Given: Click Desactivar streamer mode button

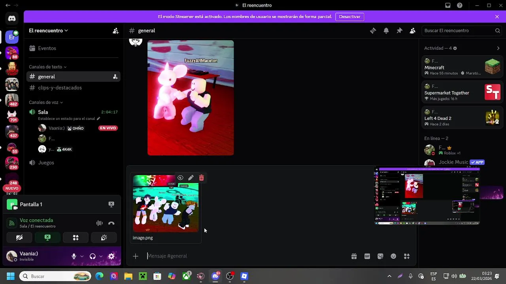Looking at the screenshot, I should [x=349, y=17].
